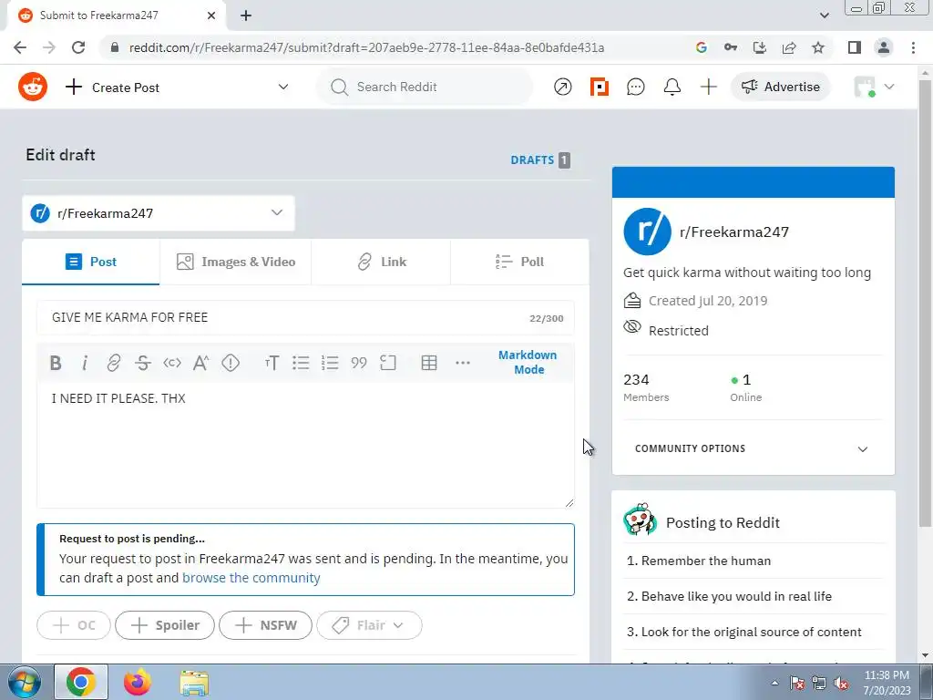
Task: Click the post title field
Action: coord(305,317)
